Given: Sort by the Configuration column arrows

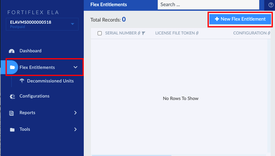Looking at the screenshot, I should pyautogui.click(x=269, y=33).
